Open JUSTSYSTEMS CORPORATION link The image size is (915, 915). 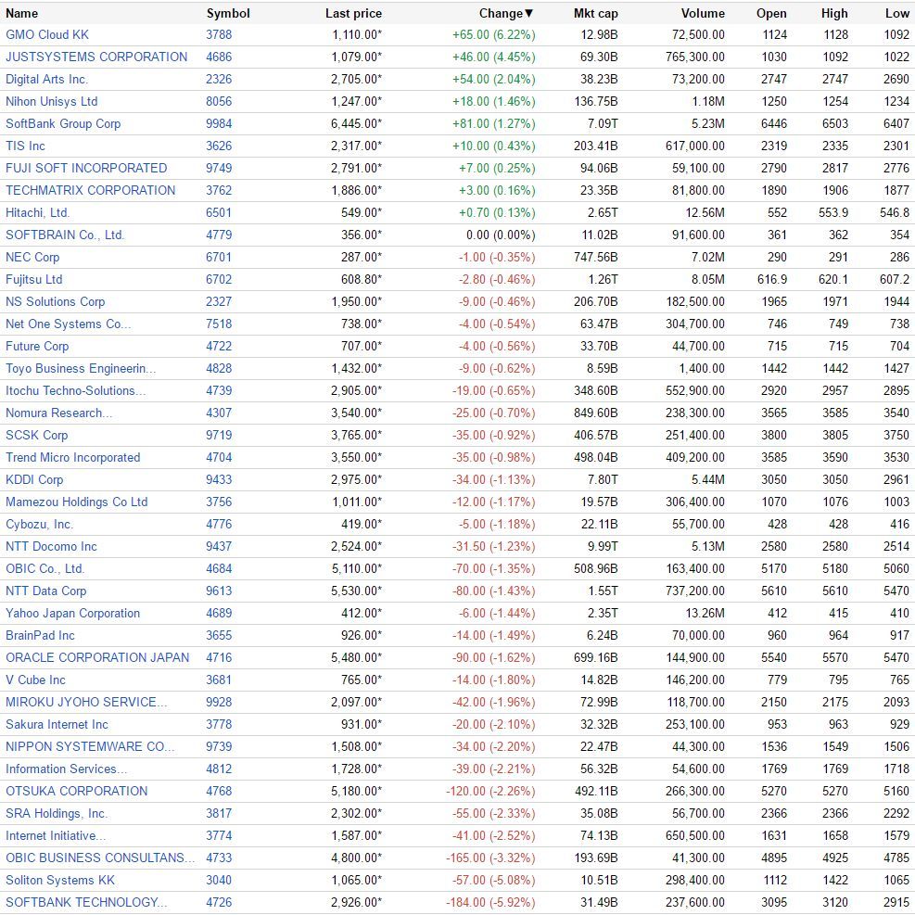(x=96, y=57)
